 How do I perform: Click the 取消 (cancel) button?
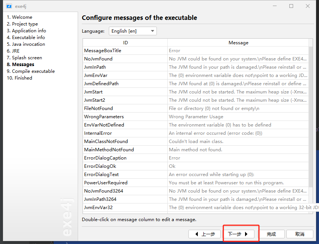point(300,234)
